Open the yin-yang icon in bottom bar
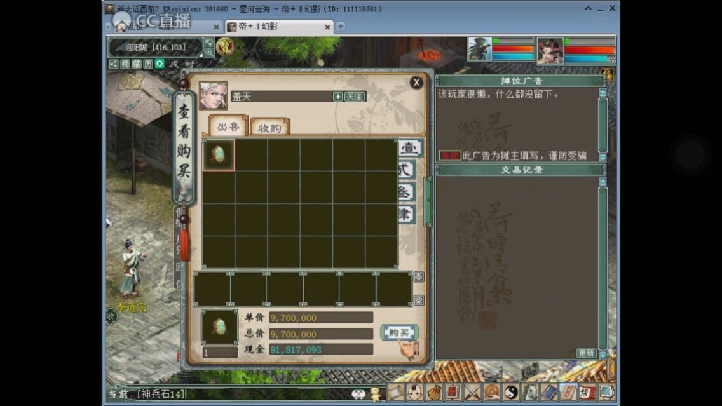Viewport: 722px width, 406px height. click(510, 393)
